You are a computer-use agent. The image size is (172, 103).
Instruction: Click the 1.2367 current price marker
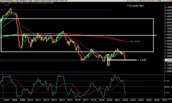click(x=168, y=60)
